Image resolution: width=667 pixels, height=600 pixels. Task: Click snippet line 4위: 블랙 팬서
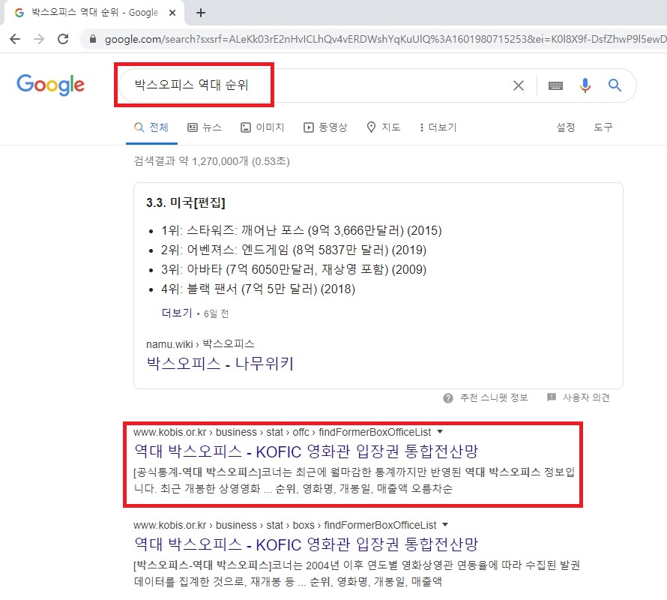tap(258, 289)
